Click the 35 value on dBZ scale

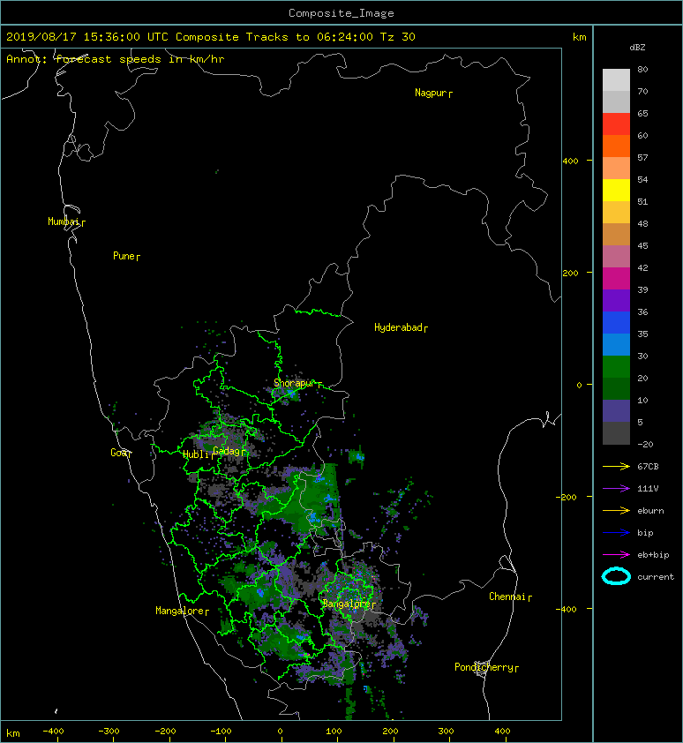(642, 334)
